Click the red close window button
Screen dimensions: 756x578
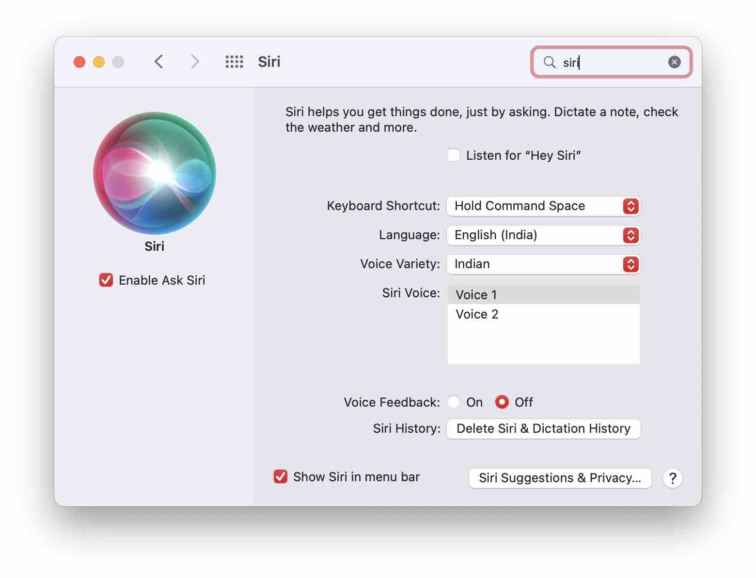coord(79,62)
